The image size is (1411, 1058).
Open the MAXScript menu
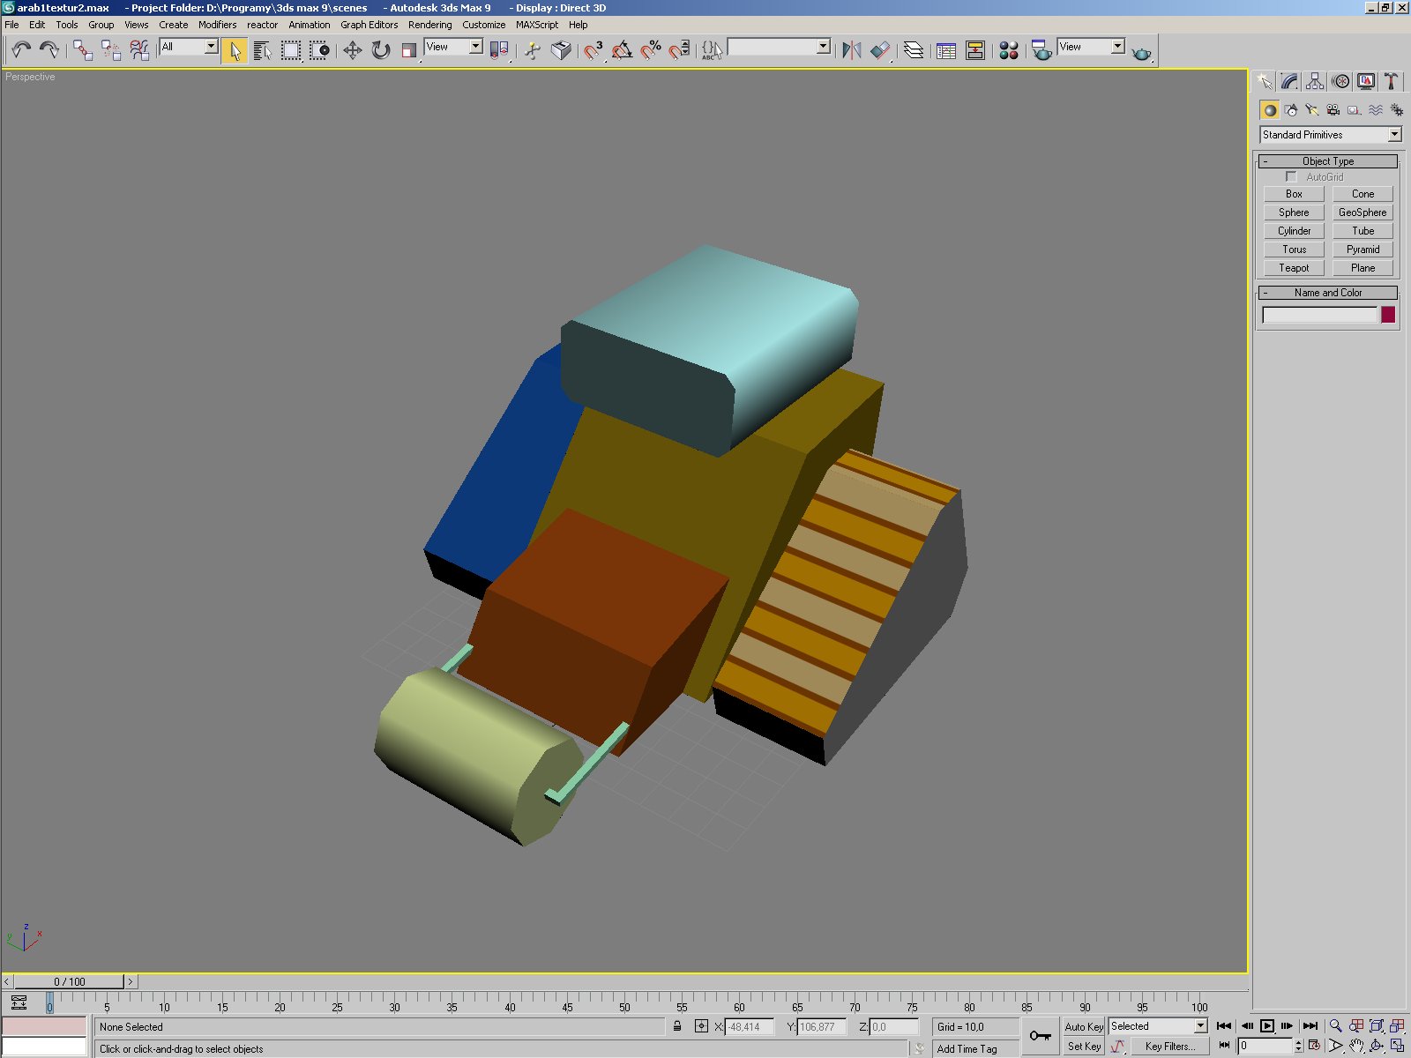tap(537, 25)
